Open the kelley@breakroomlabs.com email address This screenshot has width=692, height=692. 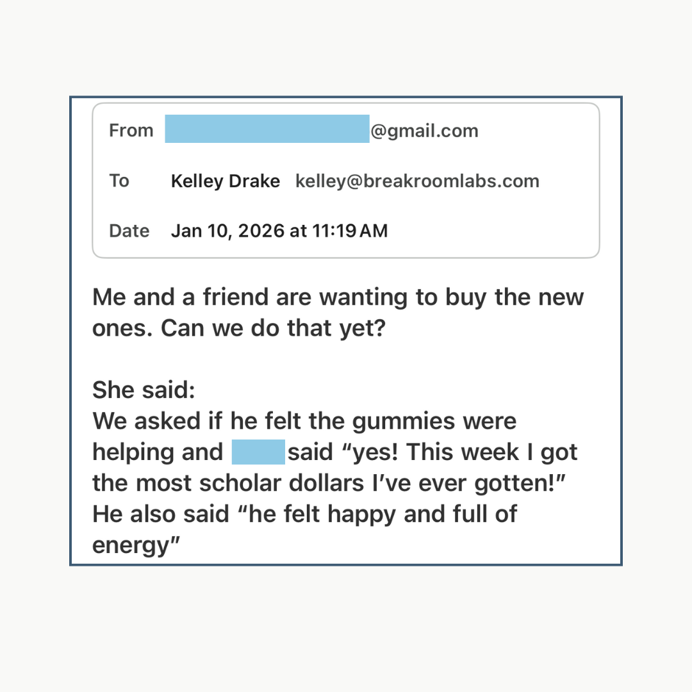[417, 181]
